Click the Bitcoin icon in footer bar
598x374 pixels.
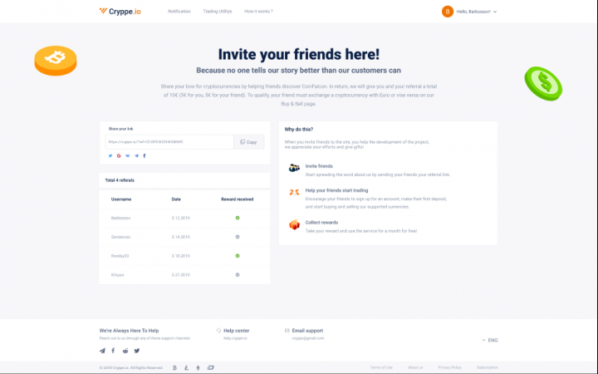pos(174,368)
